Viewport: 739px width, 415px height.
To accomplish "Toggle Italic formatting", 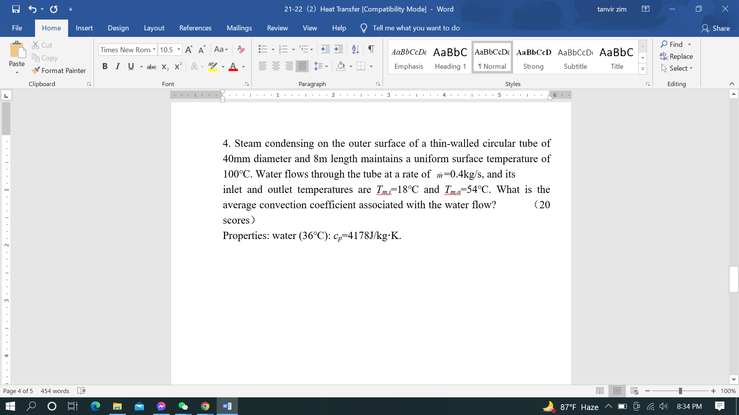I will (x=118, y=66).
